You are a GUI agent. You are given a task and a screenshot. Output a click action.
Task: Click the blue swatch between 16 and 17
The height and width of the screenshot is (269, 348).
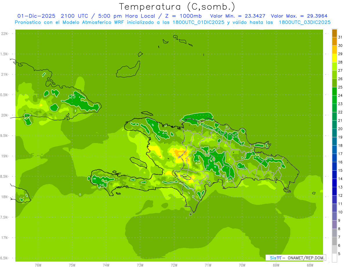click(x=334, y=158)
